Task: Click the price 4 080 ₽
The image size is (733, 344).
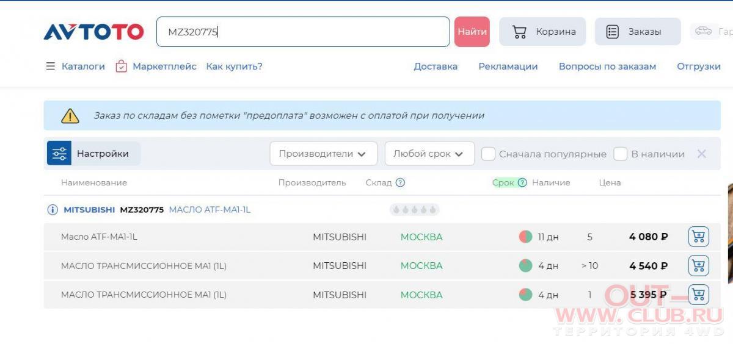Action: pyautogui.click(x=648, y=237)
